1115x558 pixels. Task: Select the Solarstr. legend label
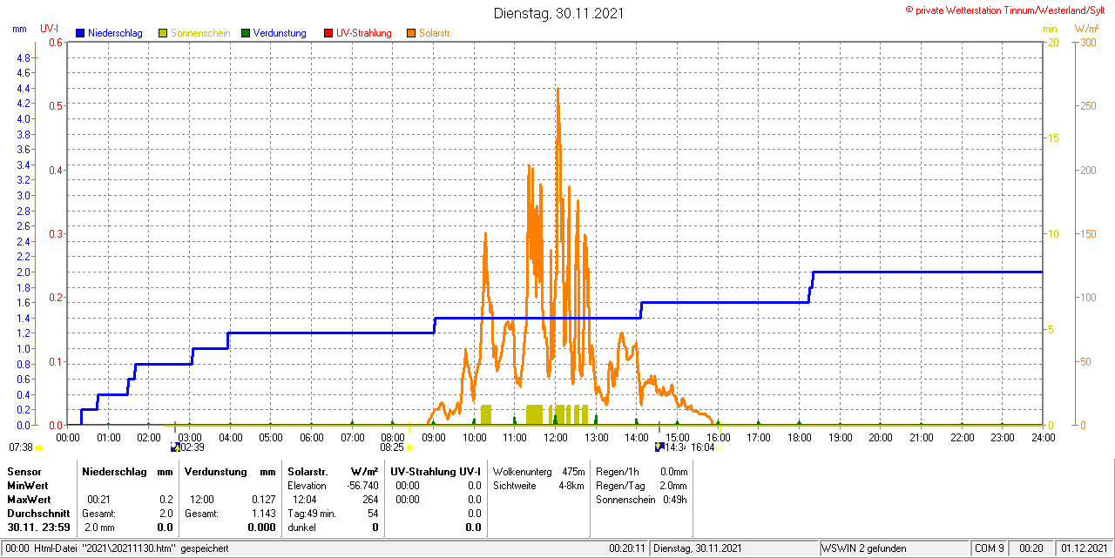pos(436,33)
